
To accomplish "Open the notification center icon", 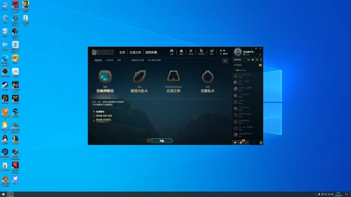I will tap(346, 194).
